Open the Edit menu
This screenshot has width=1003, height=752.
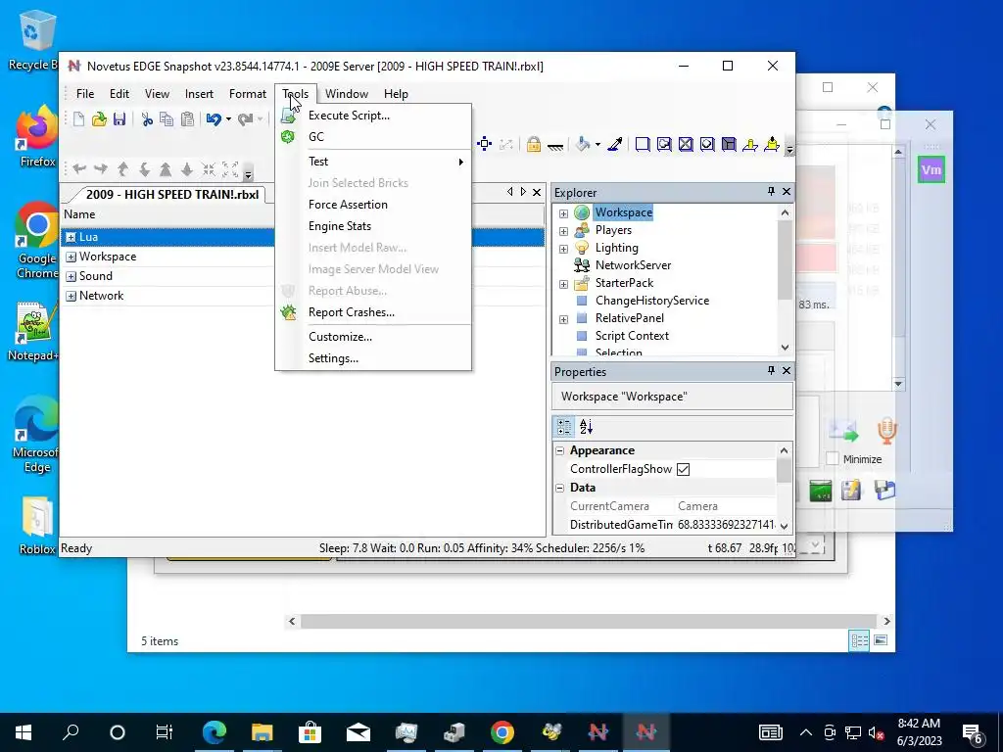[x=119, y=94]
